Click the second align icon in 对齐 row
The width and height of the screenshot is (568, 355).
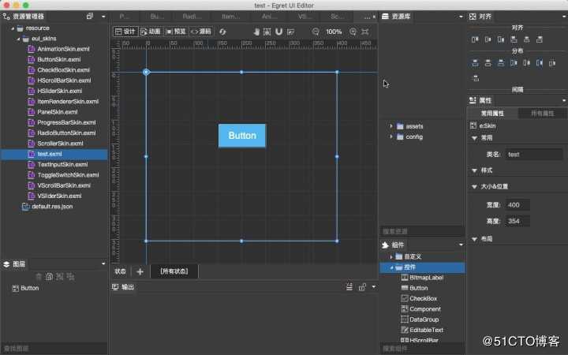click(488, 39)
